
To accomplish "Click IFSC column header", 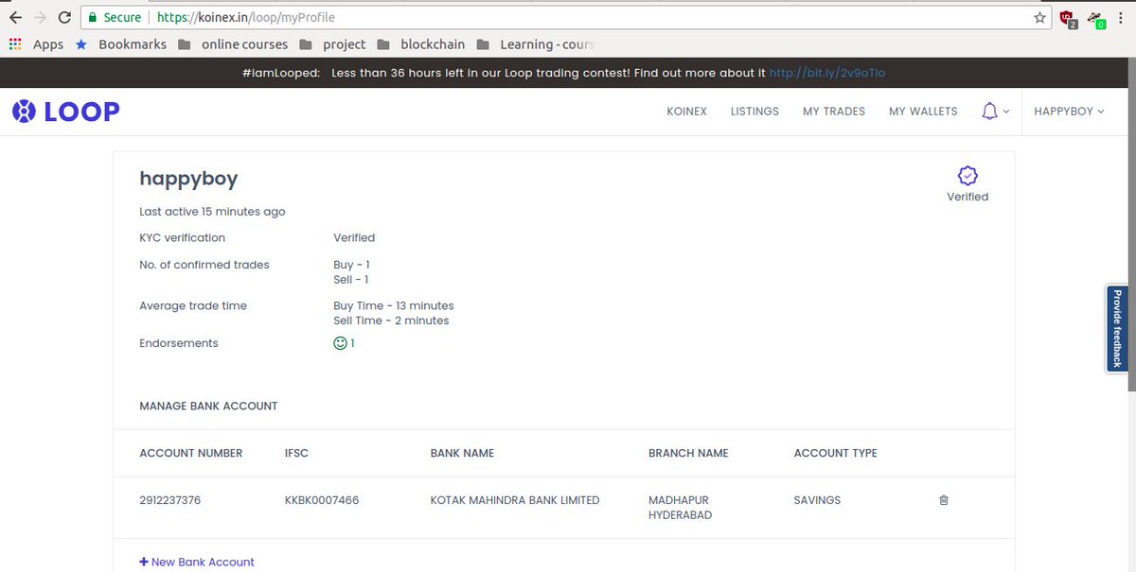I will pyautogui.click(x=296, y=453).
